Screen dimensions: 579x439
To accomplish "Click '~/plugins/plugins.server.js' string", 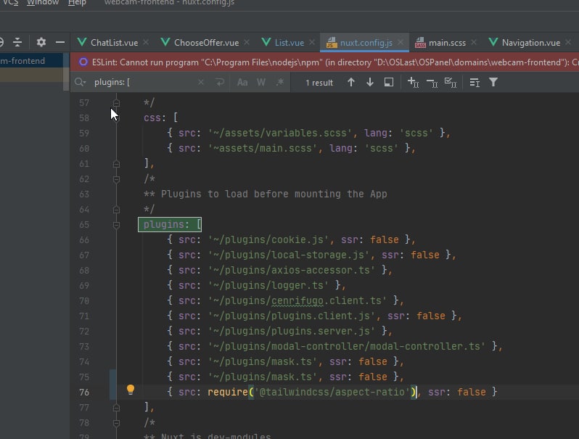I will click(x=292, y=331).
